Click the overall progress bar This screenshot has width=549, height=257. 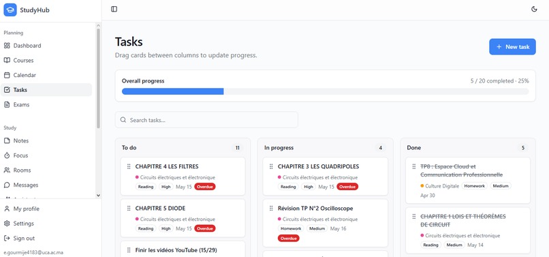click(x=326, y=91)
